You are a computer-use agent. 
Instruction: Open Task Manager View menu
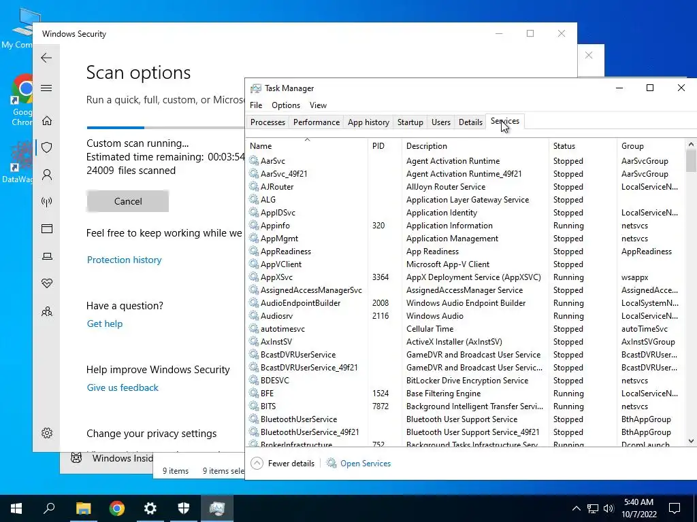(318, 105)
